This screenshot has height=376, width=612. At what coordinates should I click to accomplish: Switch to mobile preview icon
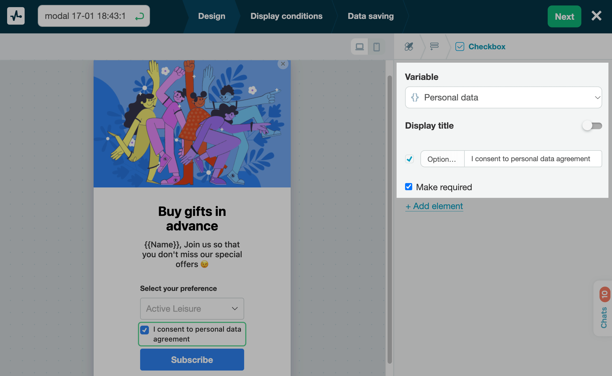coord(377,47)
